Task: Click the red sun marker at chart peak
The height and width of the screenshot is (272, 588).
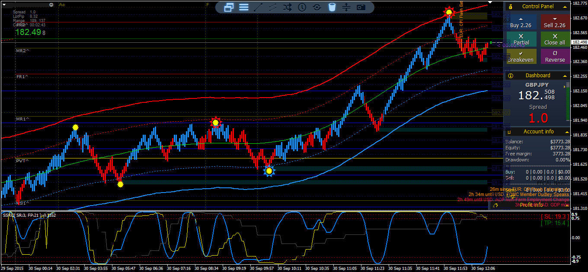Action: pos(449,13)
